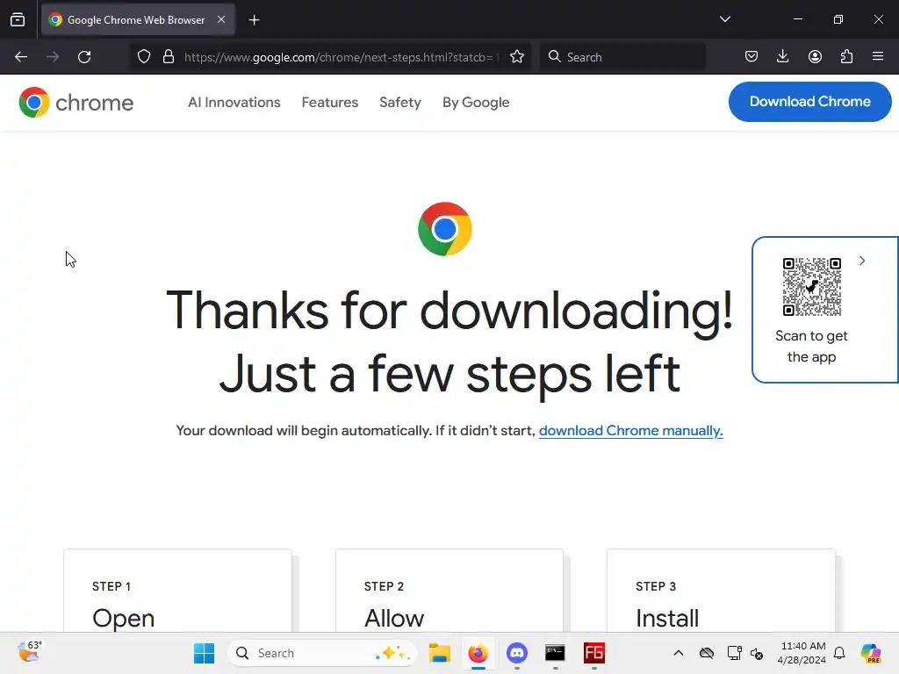The width and height of the screenshot is (899, 674).
Task: Click the Chrome logo in page header
Action: point(76,103)
